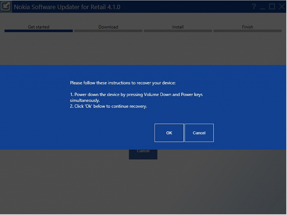Screen dimensions: 287x215
Task: Open help via the question mark icon
Action: [x=254, y=7]
